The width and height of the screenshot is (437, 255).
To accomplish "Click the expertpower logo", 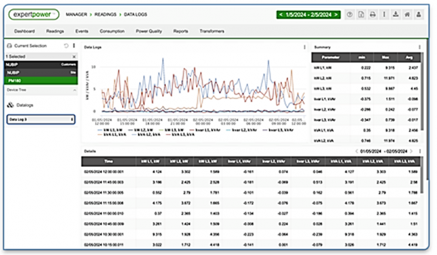I will tap(33, 14).
